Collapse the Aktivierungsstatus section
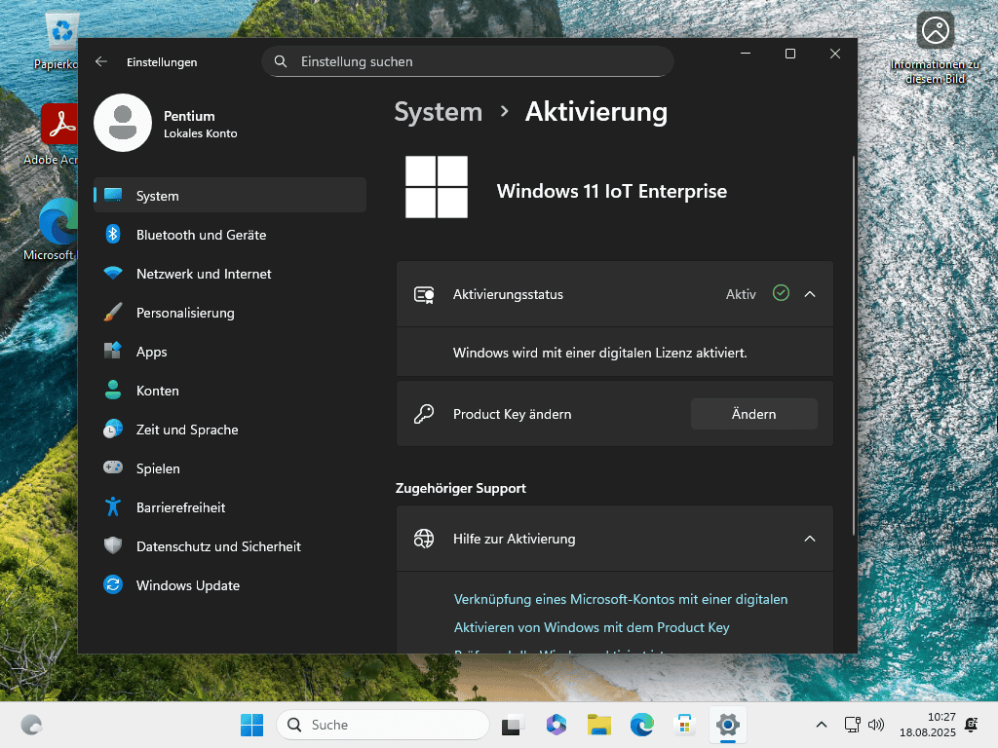This screenshot has width=998, height=748. coord(809,293)
